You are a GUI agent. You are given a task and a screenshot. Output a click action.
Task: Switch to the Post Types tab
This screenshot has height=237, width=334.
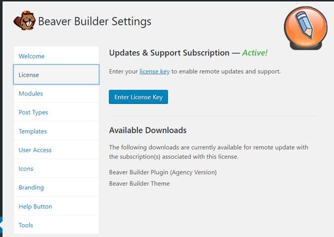56,112
